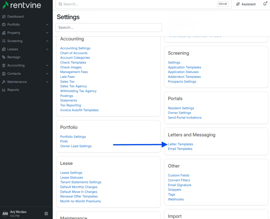This screenshot has height=219, width=270.
Task: Open Sales Tax Agency link
Action: (73, 86)
